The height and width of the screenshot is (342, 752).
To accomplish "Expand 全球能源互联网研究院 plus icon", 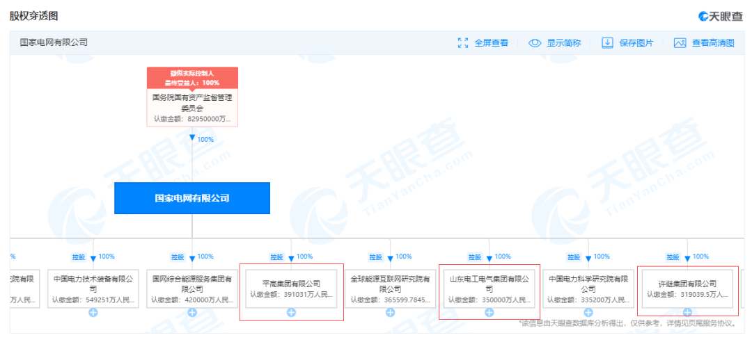I will click(391, 313).
